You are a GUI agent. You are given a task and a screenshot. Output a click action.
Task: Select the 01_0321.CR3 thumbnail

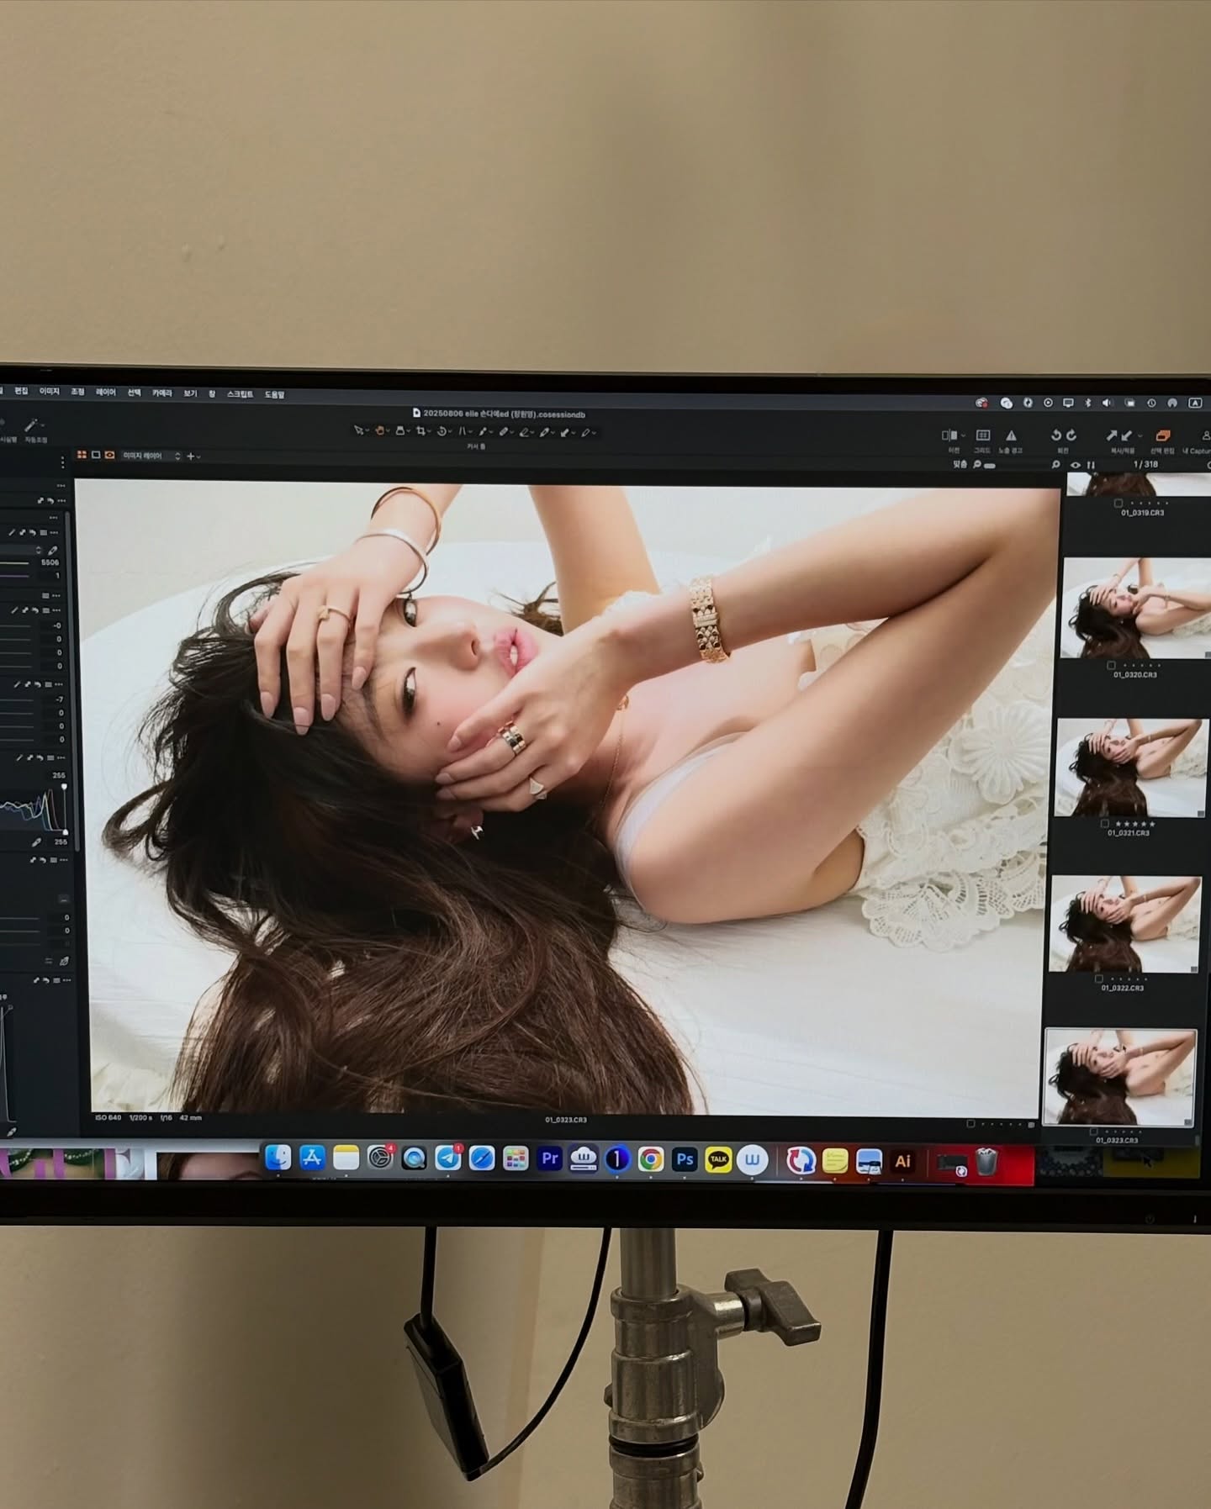point(1130,767)
